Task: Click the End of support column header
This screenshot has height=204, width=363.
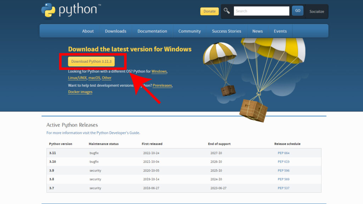Action: [219, 144]
